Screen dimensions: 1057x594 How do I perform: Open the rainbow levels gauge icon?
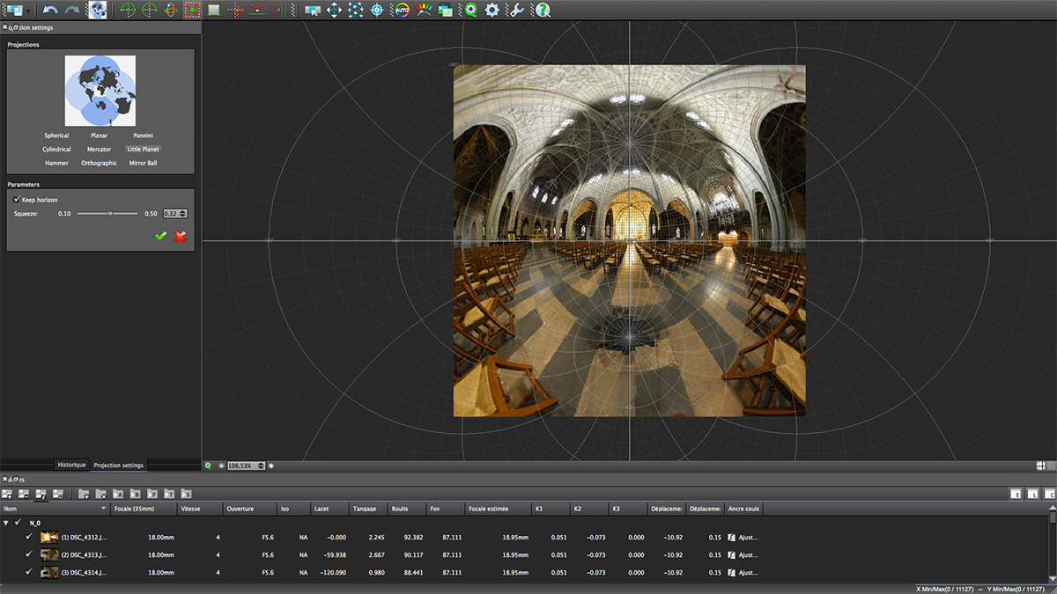click(424, 10)
